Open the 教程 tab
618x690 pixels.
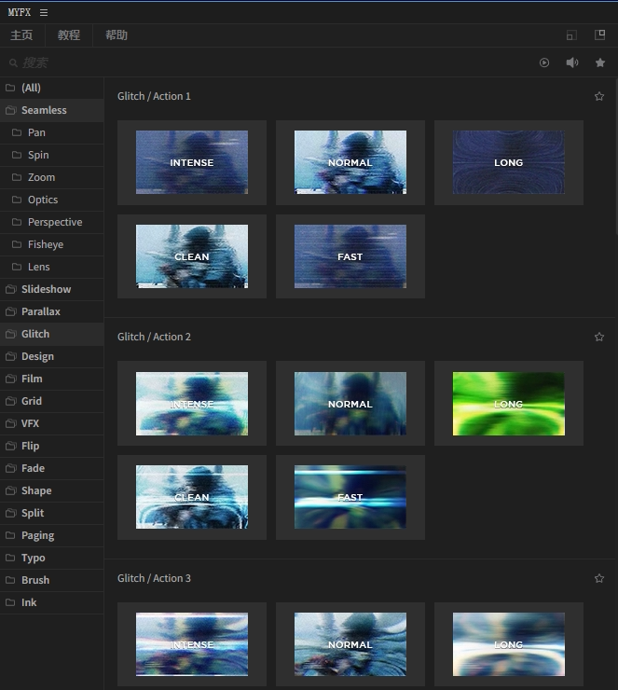tap(69, 35)
